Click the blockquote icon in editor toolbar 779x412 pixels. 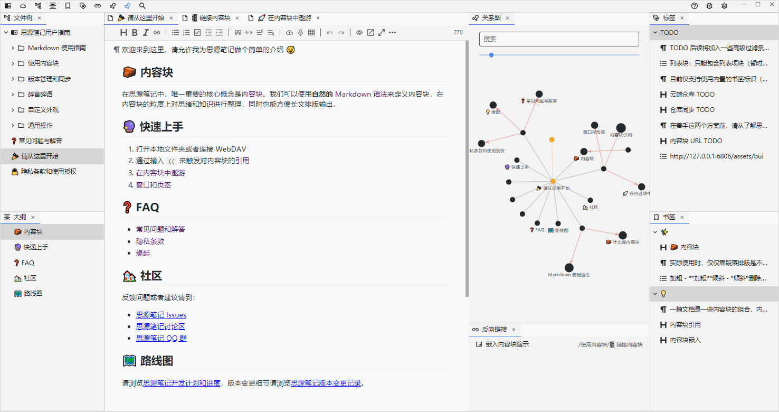[x=238, y=33]
